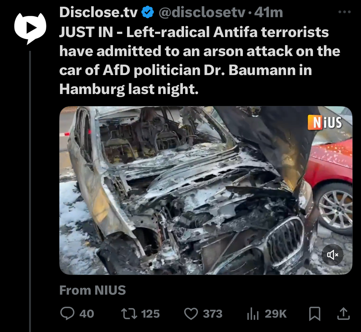Open the 41m timestamp link
The image size is (361, 332).
coord(269,12)
